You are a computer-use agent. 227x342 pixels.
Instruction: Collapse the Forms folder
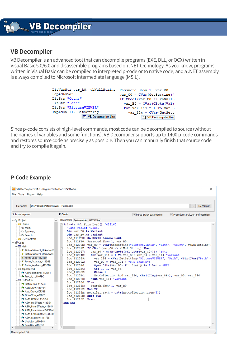(16, 224)
